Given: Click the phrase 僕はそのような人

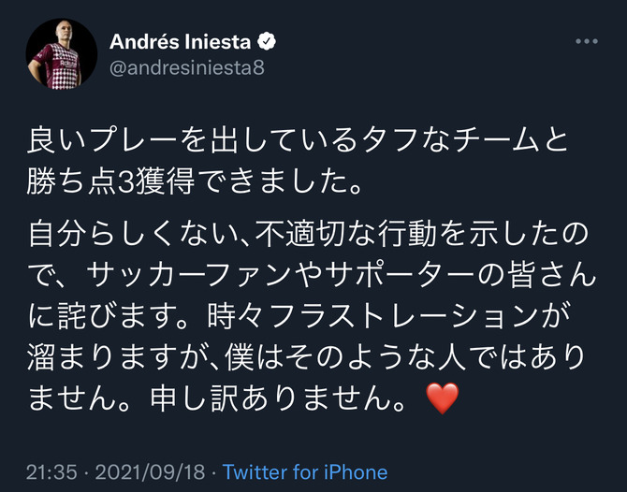Looking at the screenshot, I should 345,357.
